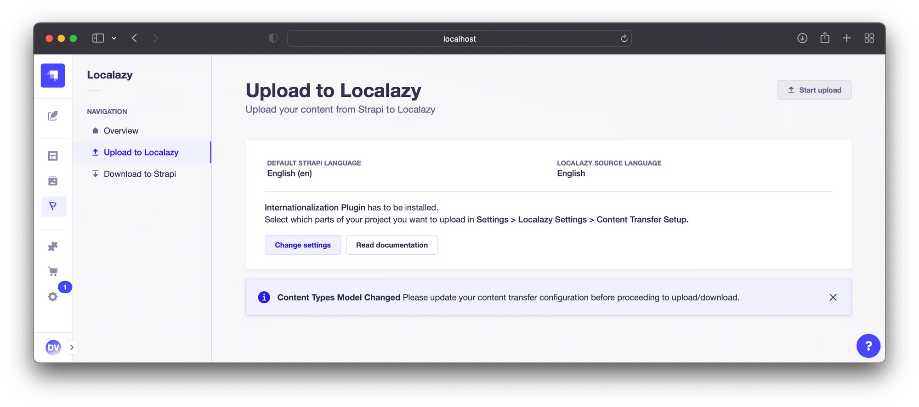Expand the left navigation with arrow chevron
919x407 pixels.
(x=72, y=347)
